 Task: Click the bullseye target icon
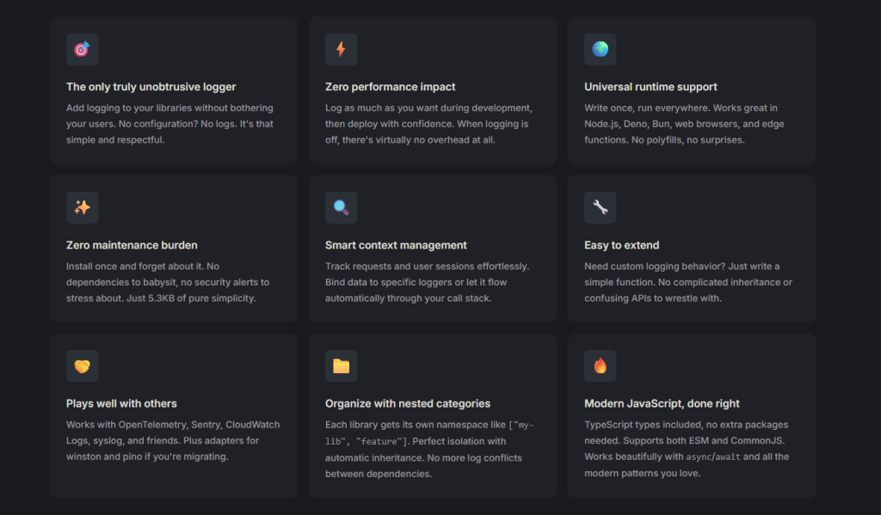(x=83, y=49)
